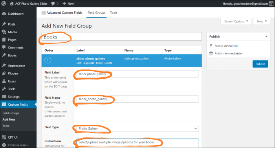Open Tools submenu under Custom Fields

[x=6, y=126]
